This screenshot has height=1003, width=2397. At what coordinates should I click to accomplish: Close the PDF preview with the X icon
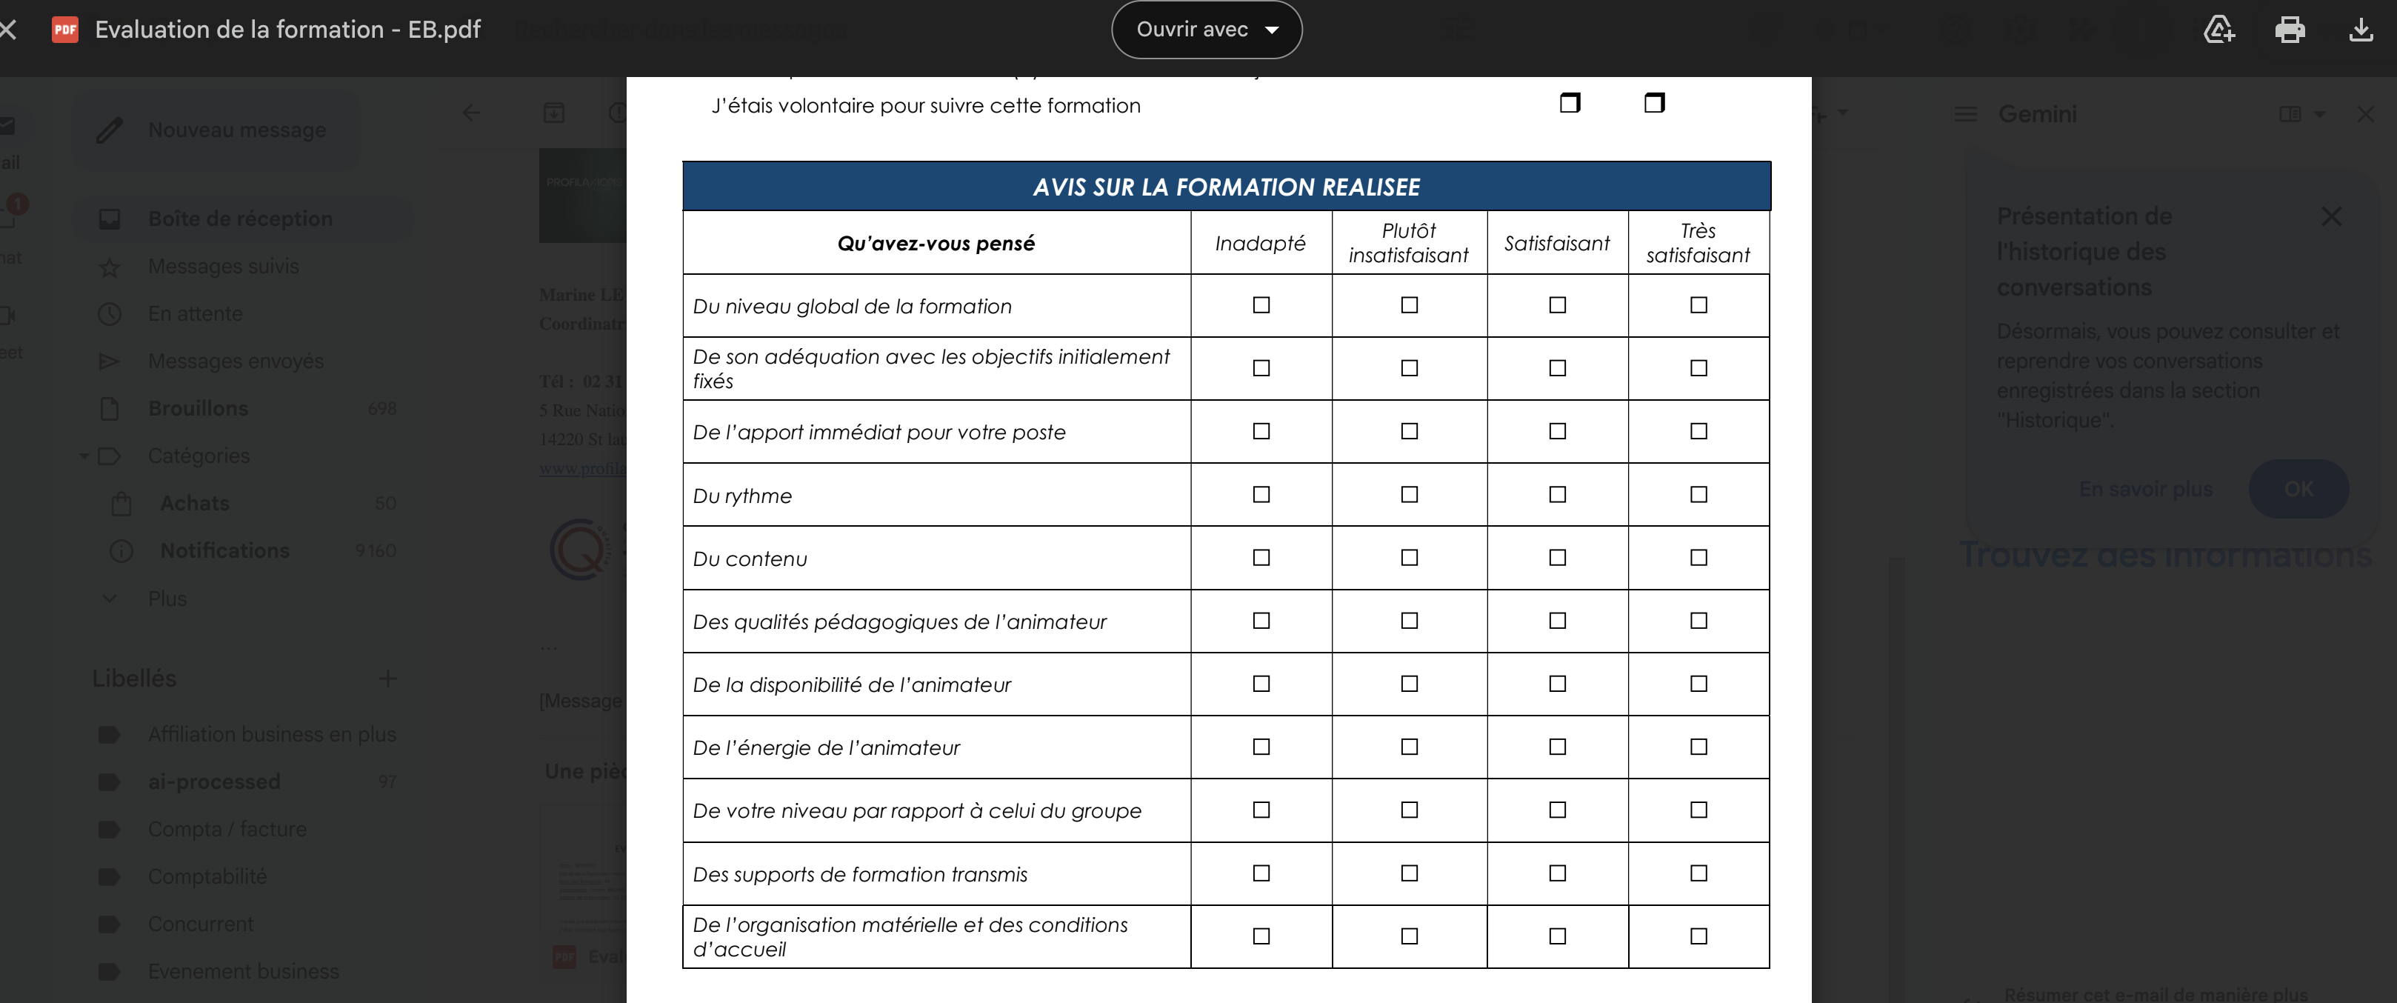point(8,30)
